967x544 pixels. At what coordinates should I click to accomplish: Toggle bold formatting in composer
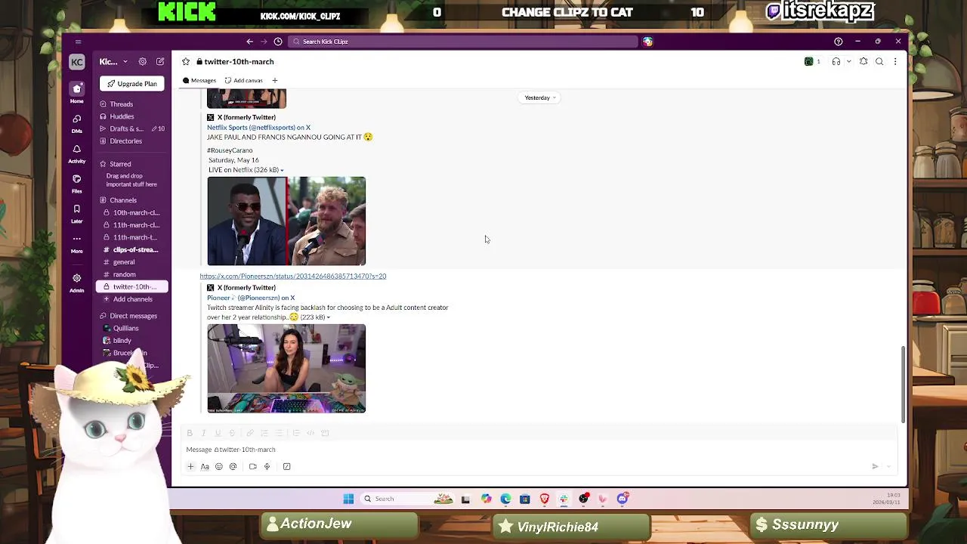(x=190, y=433)
